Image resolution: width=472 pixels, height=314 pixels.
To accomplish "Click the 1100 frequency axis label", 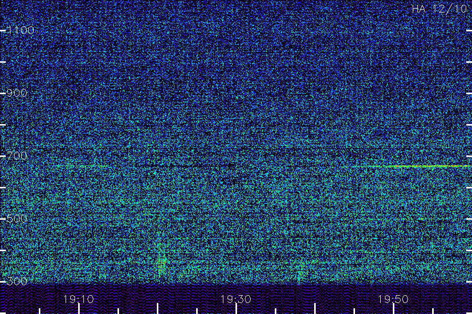I will click(x=20, y=30).
